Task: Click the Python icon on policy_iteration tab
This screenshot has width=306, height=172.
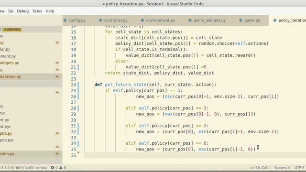Action: [275, 20]
